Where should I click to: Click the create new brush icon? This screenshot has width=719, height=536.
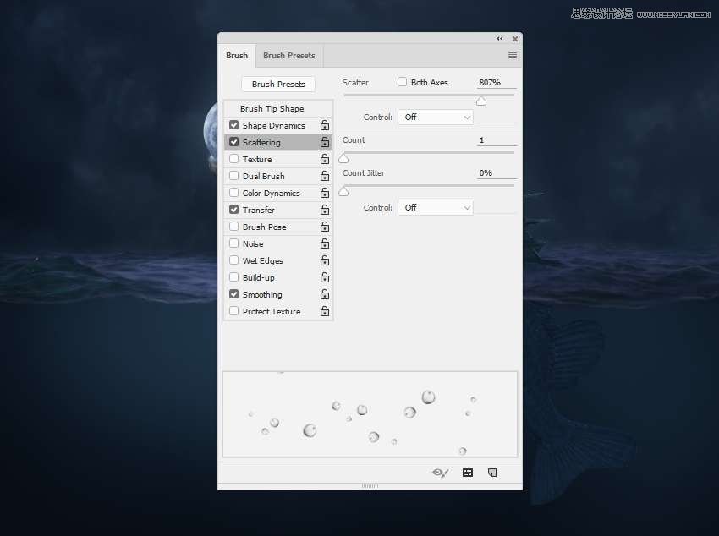492,473
